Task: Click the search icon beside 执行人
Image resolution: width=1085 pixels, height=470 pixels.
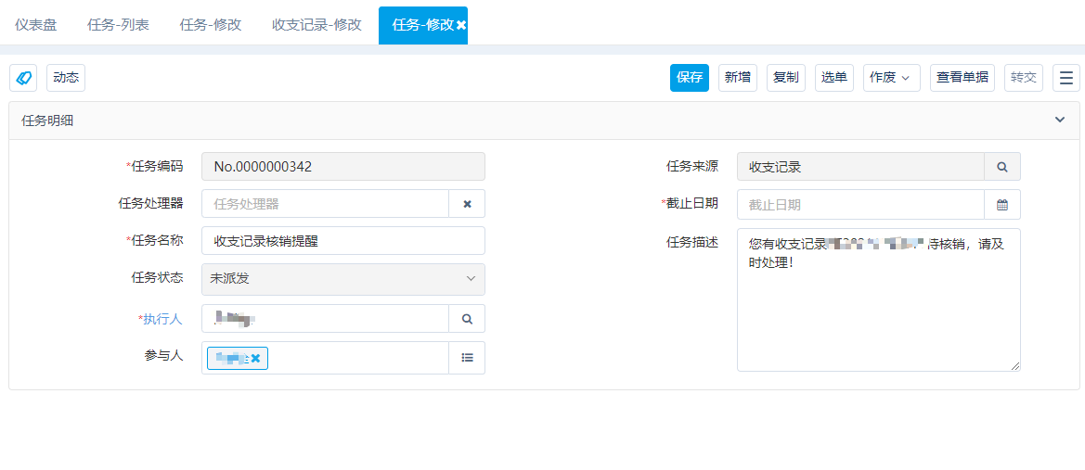Action: coord(467,319)
